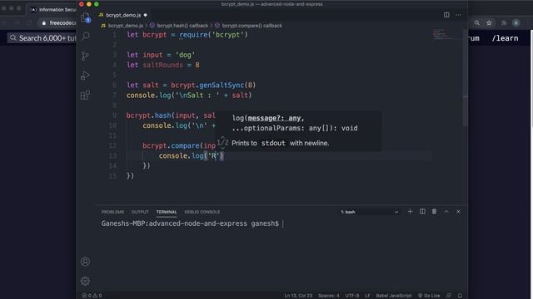Switch to the PROBLEMS panel tab
The image size is (533, 299).
pyautogui.click(x=113, y=212)
